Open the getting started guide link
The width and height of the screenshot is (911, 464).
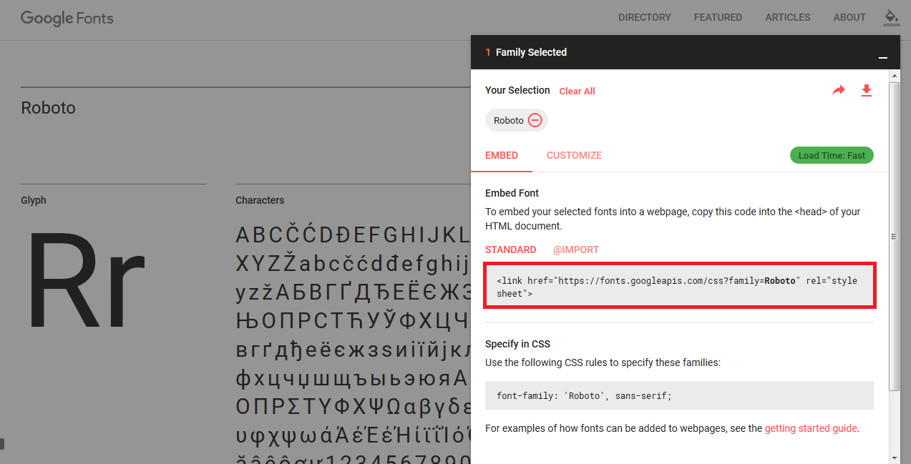pos(811,428)
